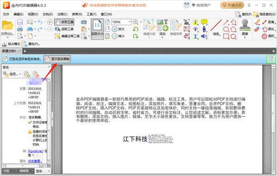Click Find (查找) search button
The image size is (277, 176).
click(x=243, y=14)
